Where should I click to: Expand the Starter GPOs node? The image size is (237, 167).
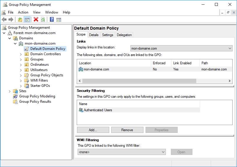21,86
